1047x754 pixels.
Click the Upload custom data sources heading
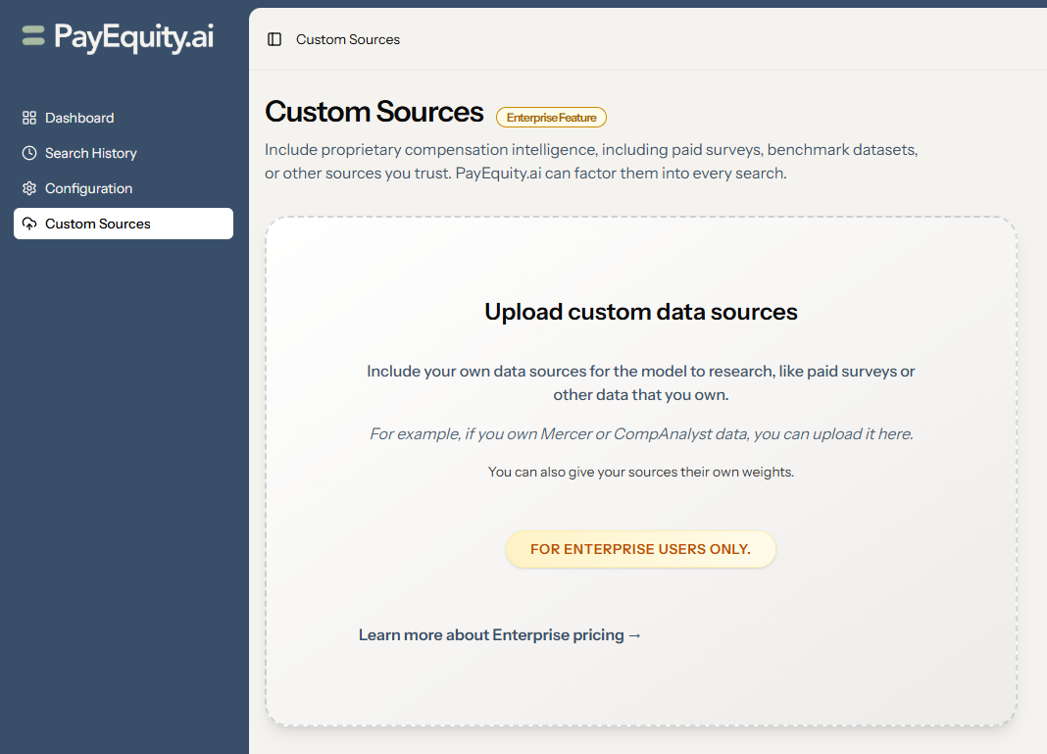pos(640,311)
